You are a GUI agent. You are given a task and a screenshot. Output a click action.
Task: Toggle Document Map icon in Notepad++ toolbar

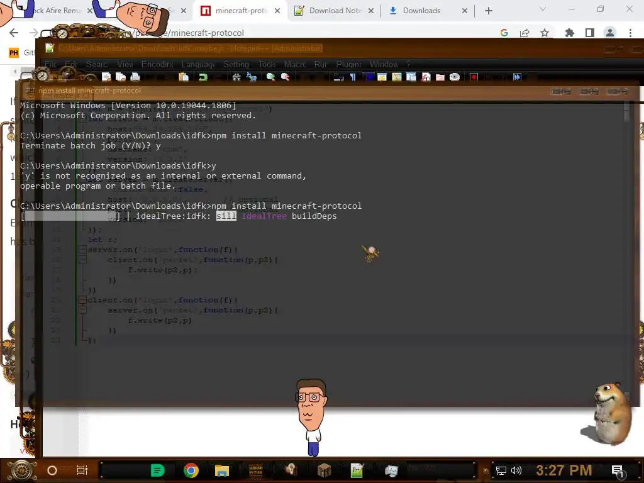coord(397,77)
